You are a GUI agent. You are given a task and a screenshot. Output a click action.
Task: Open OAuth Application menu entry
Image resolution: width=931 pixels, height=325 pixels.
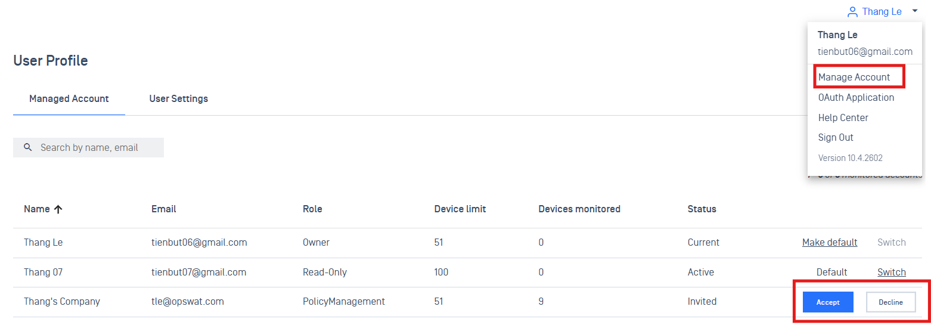(856, 97)
